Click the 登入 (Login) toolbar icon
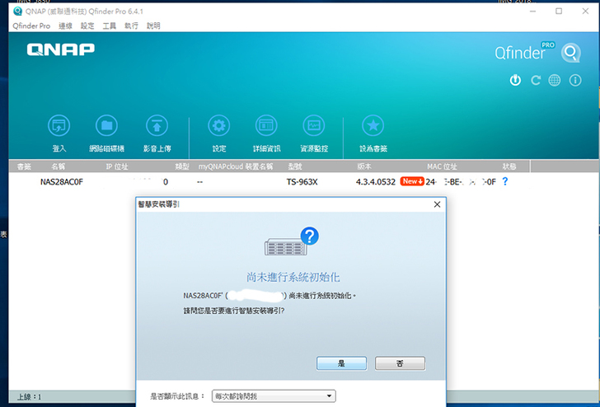Image resolution: width=600 pixels, height=407 pixels. tap(59, 126)
